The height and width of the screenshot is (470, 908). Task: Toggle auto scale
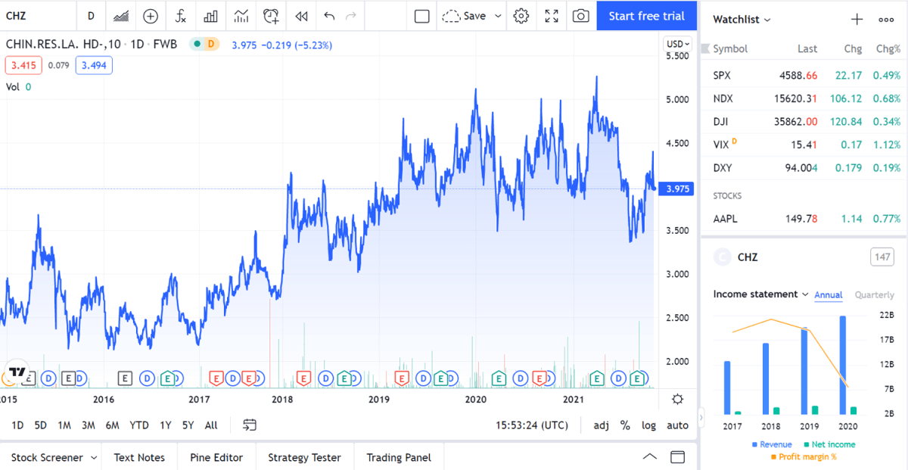pos(677,425)
